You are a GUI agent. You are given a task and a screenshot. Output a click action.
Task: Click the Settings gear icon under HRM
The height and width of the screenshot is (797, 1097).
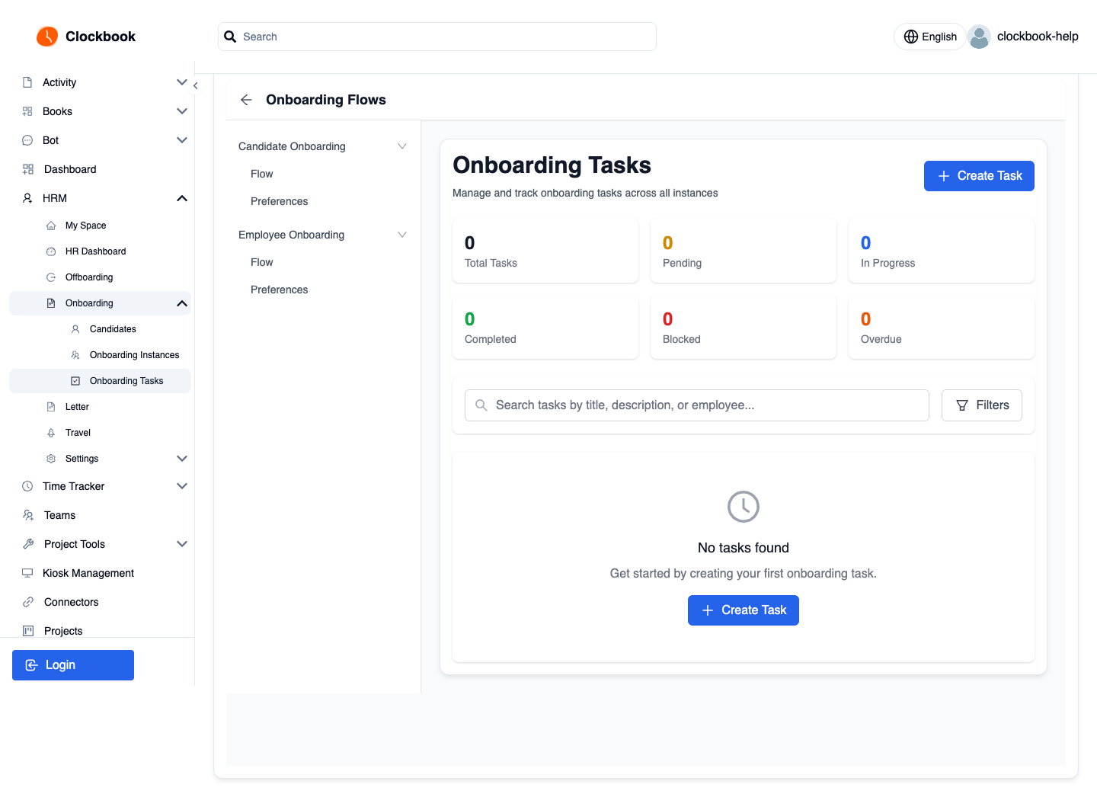point(51,459)
